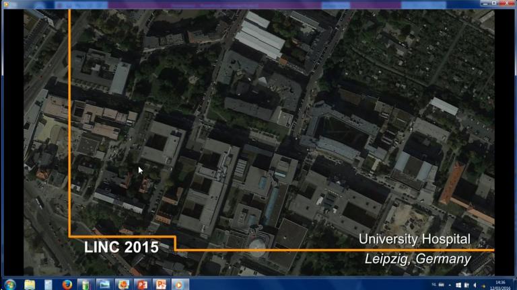Open the volume speaker tray icon
This screenshot has height=290, width=517.
475,285
